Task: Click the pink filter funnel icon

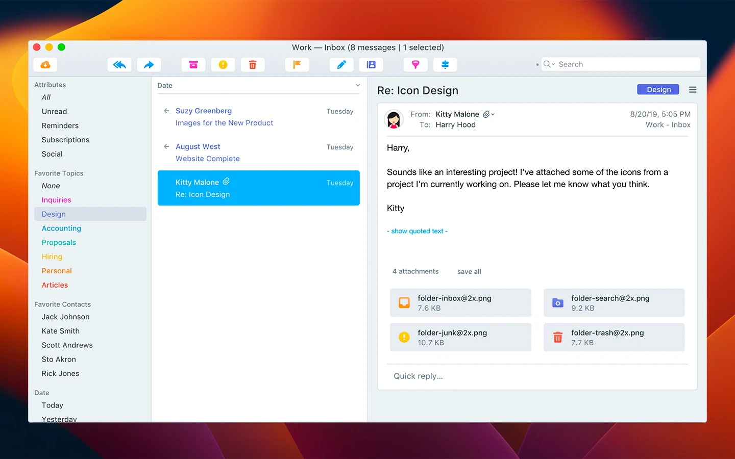Action: click(415, 65)
